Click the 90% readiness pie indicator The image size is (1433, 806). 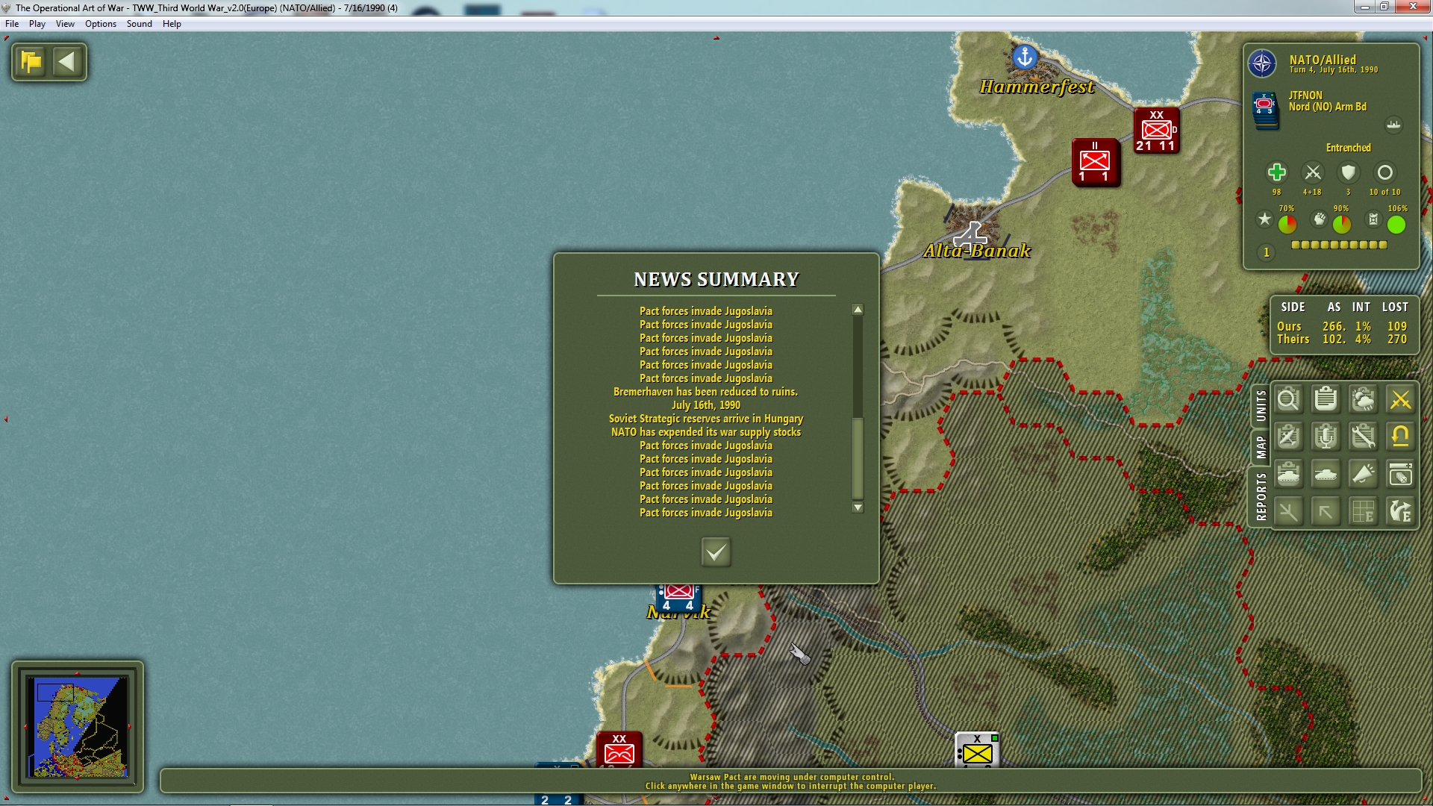1341,224
